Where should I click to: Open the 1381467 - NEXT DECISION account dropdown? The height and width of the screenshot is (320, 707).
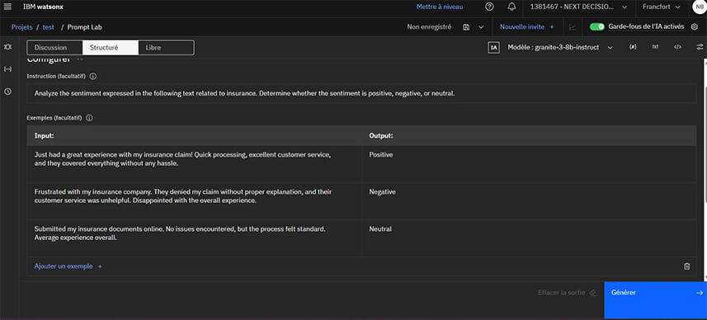tap(578, 7)
